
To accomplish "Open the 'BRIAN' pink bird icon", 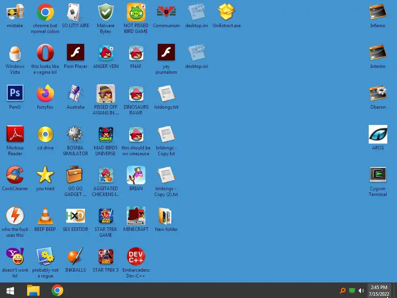I will point(136,175).
